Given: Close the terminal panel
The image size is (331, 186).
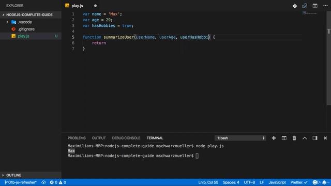Looking at the screenshot, I should pos(325,138).
